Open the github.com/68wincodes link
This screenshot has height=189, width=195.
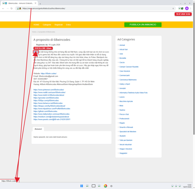pos(45,111)
